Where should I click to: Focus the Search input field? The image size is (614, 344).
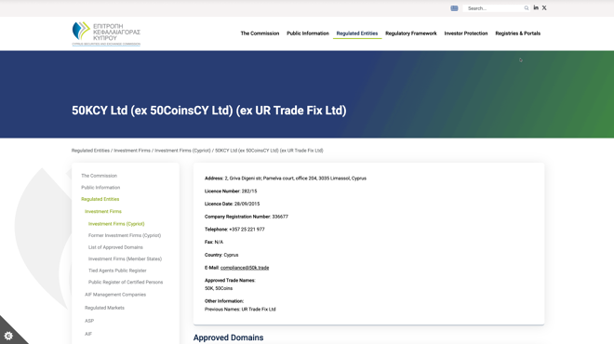(x=494, y=8)
